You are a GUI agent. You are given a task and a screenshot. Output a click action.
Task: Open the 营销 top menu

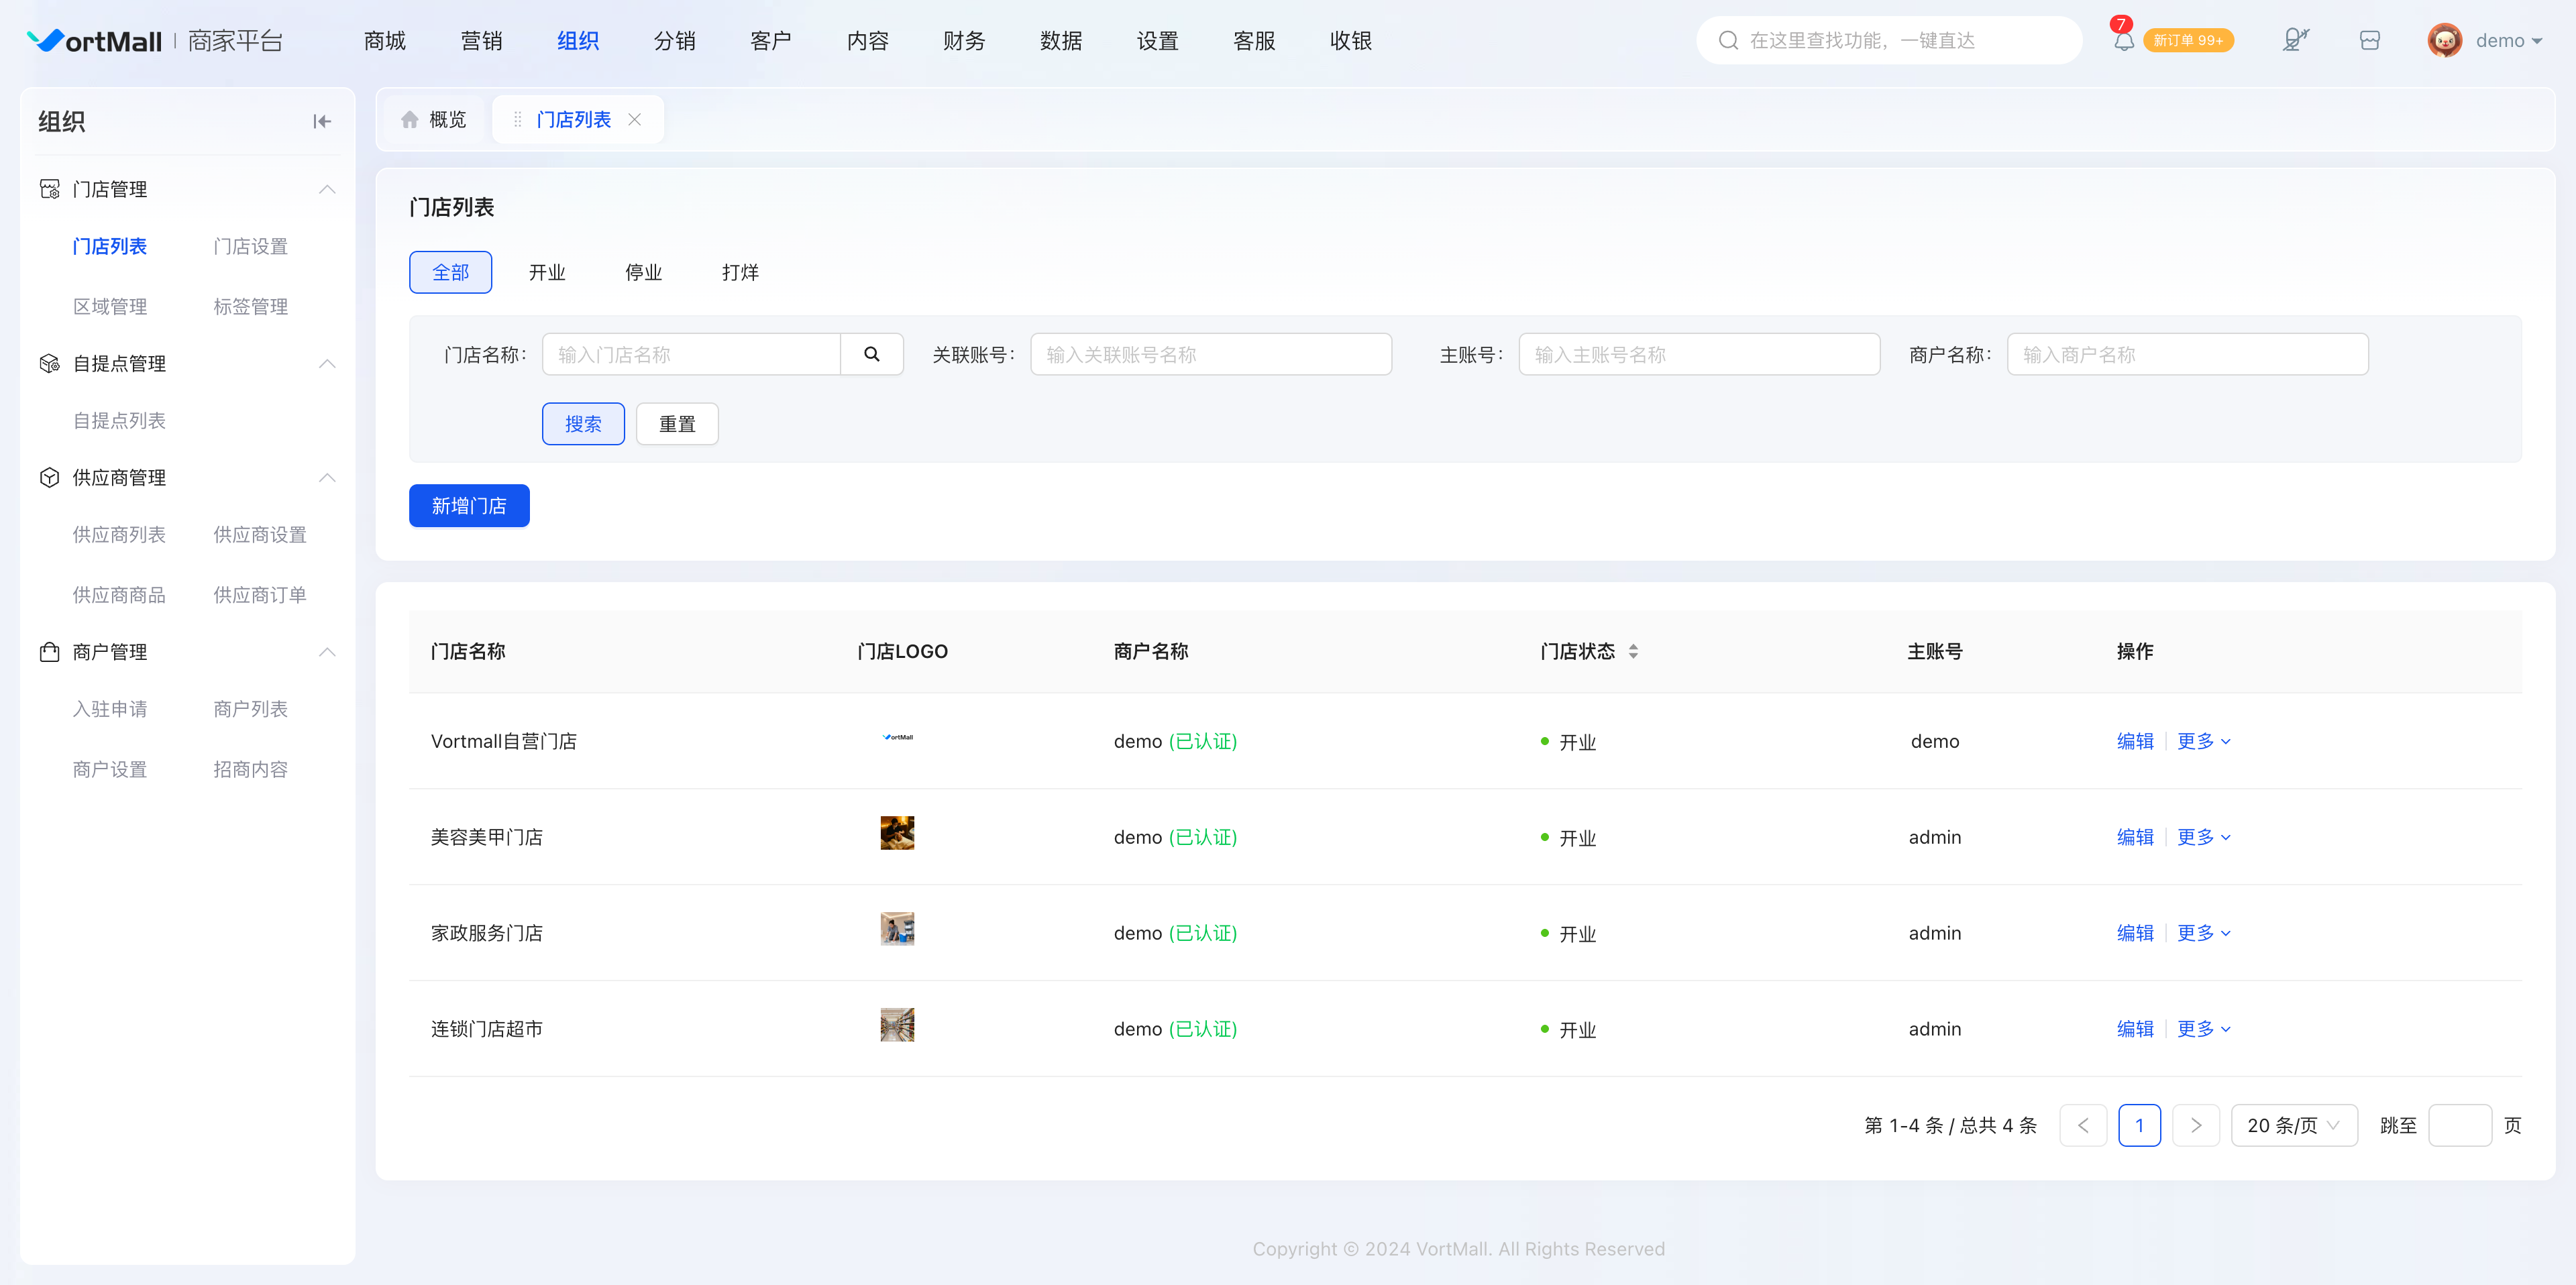481,40
